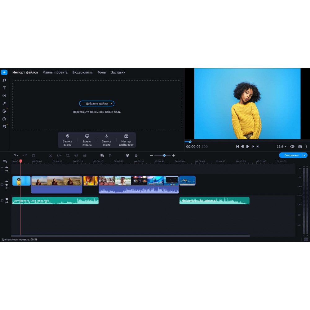Mute the audio track Atmosphere_Chill_Beat
310x310 pixels.
(7, 199)
